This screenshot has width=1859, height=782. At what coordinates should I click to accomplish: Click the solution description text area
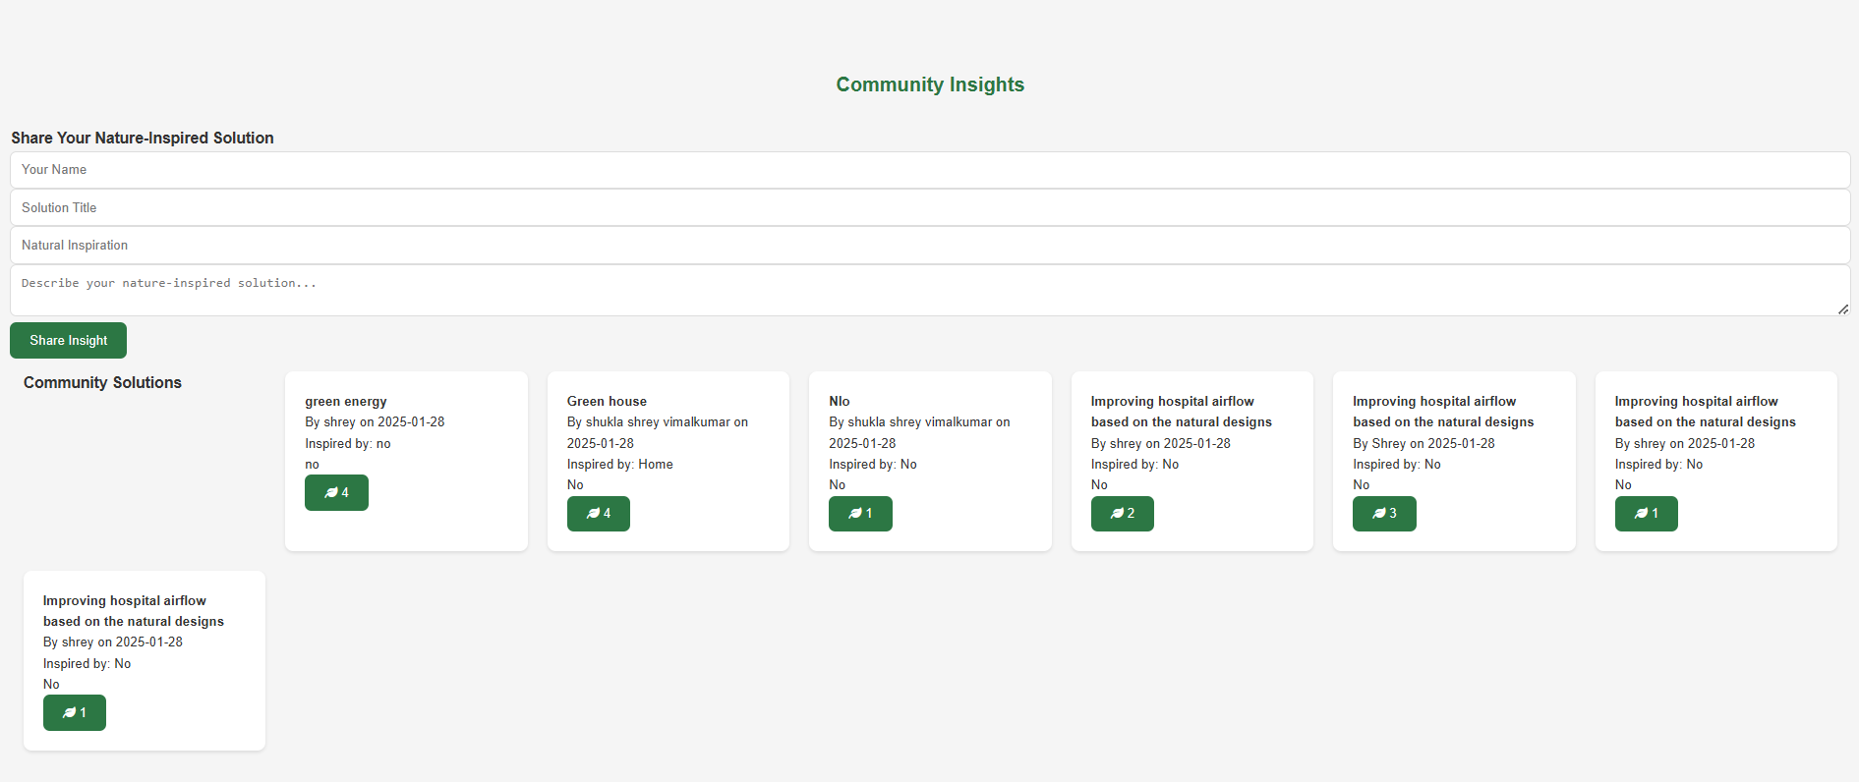pos(929,290)
